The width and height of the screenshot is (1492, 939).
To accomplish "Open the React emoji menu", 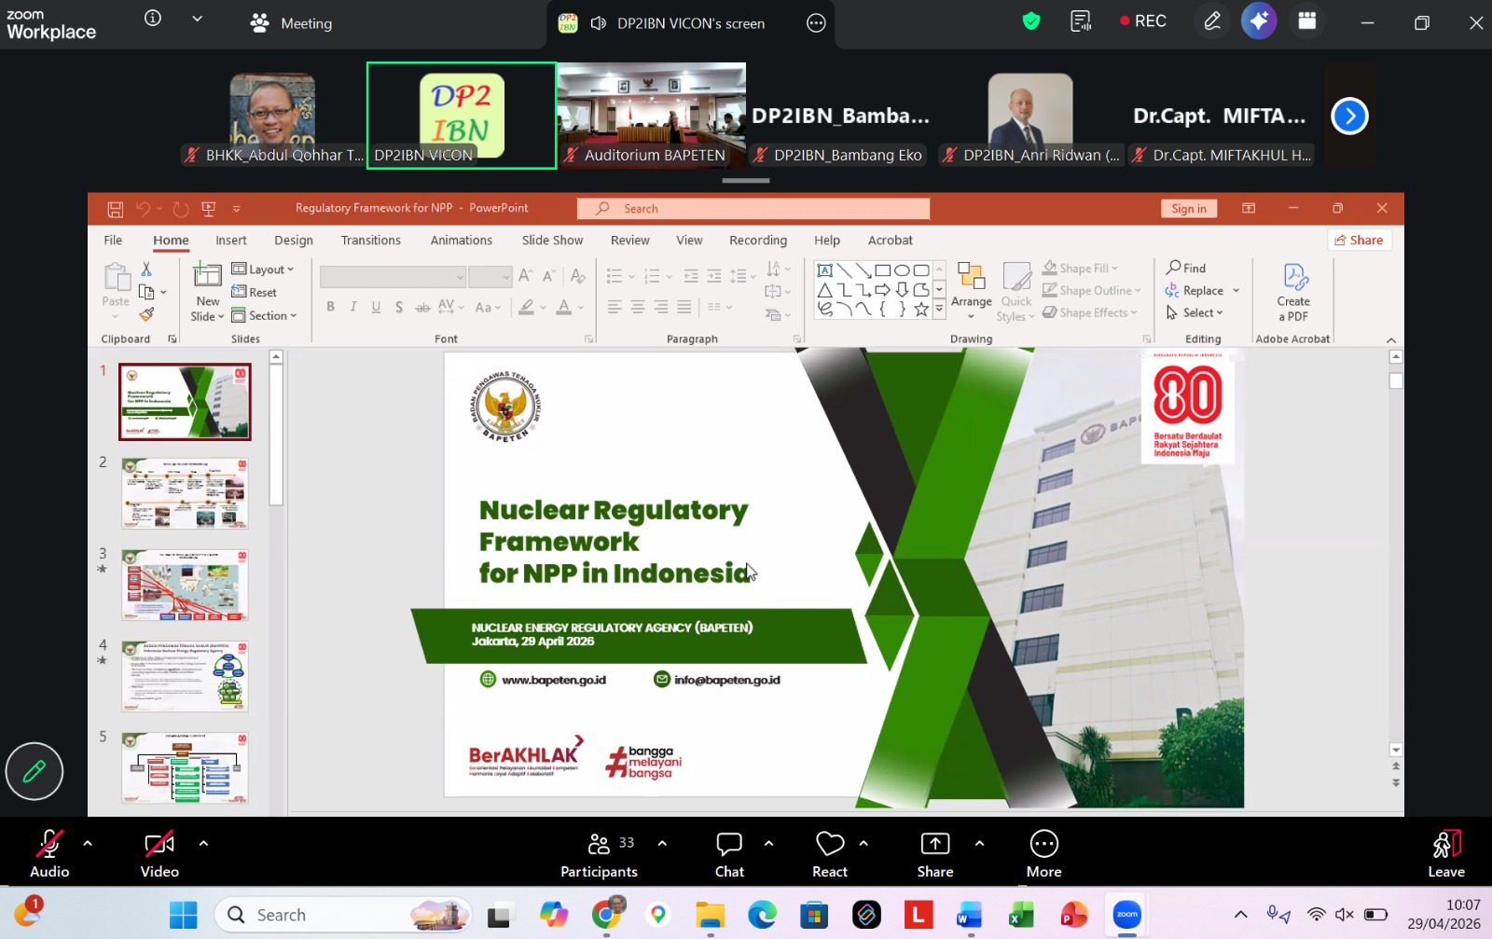I will click(829, 854).
